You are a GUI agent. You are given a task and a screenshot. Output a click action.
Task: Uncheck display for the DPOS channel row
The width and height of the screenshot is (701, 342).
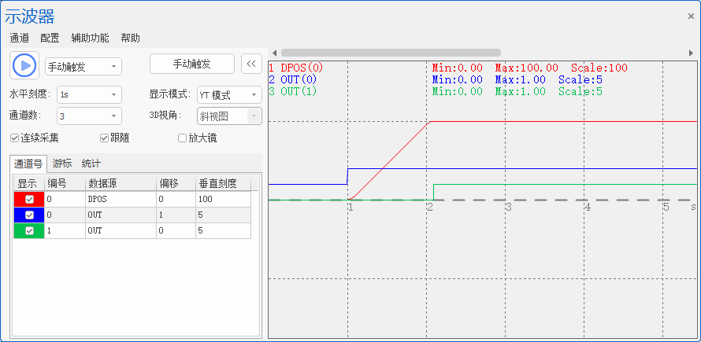click(29, 199)
